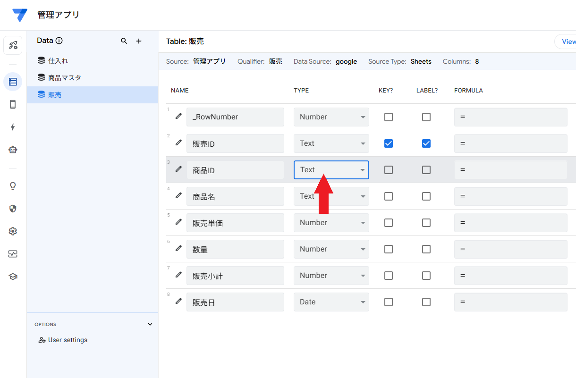The image size is (576, 378).
Task: Open the Security shield icon
Action: tap(13, 209)
